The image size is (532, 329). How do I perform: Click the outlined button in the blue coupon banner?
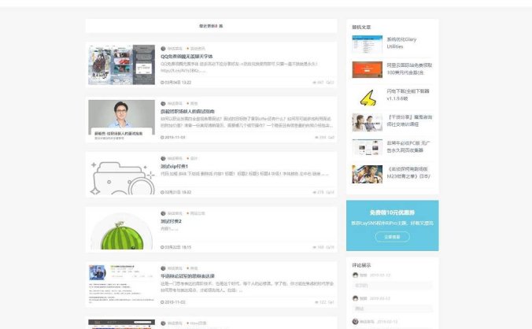coord(392,237)
